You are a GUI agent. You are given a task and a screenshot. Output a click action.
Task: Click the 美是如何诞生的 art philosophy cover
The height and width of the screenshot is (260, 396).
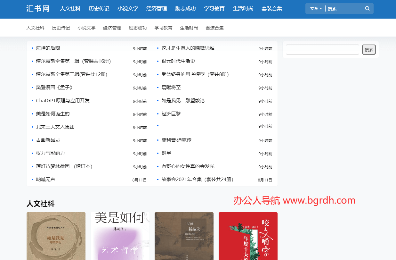pos(120,236)
